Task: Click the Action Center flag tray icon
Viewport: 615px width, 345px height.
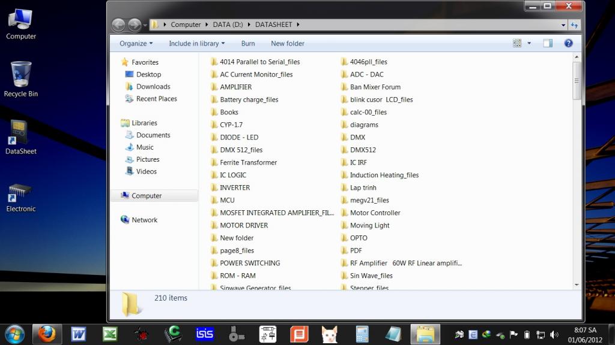Action: point(514,334)
